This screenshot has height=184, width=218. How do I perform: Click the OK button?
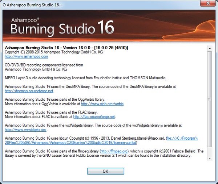tap(105, 171)
